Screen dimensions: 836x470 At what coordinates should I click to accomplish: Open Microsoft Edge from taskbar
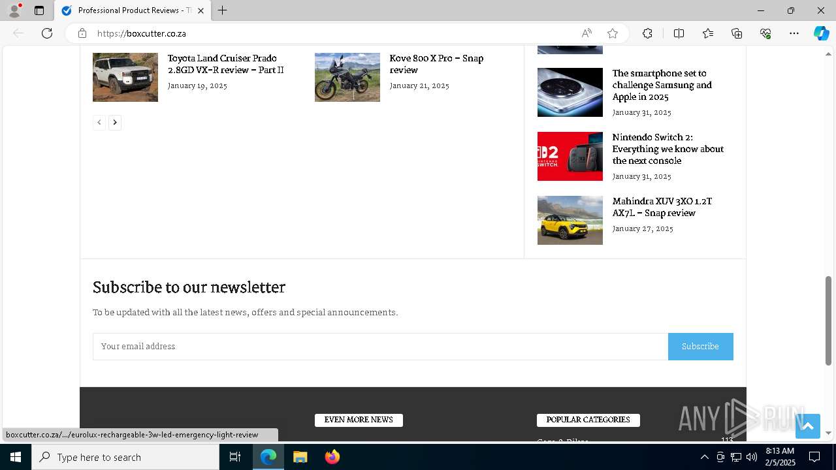click(268, 457)
